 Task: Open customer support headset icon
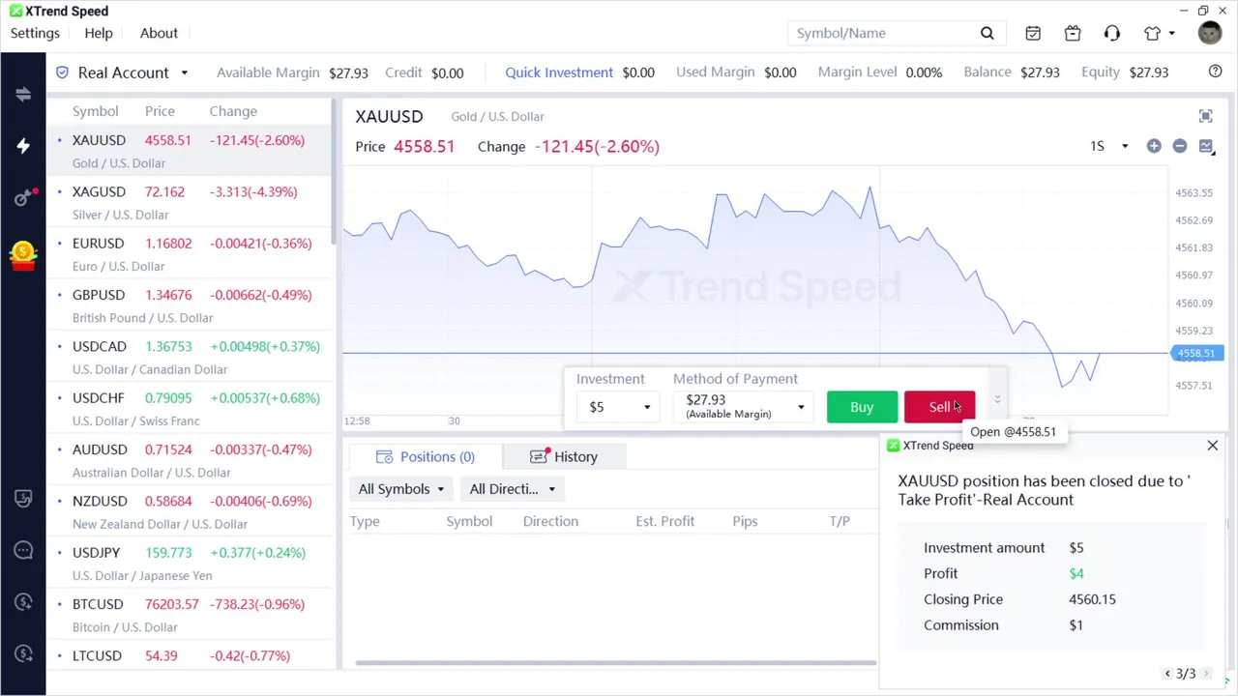tap(1112, 33)
